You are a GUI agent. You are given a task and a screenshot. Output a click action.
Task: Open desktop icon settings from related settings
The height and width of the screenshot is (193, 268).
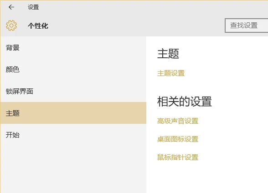[x=178, y=139]
